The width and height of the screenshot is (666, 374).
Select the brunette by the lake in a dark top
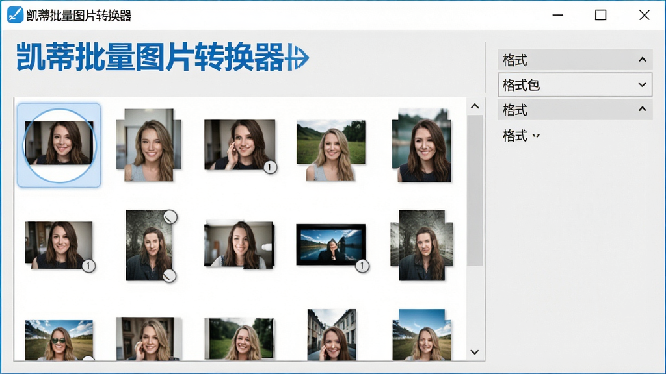tap(421, 145)
